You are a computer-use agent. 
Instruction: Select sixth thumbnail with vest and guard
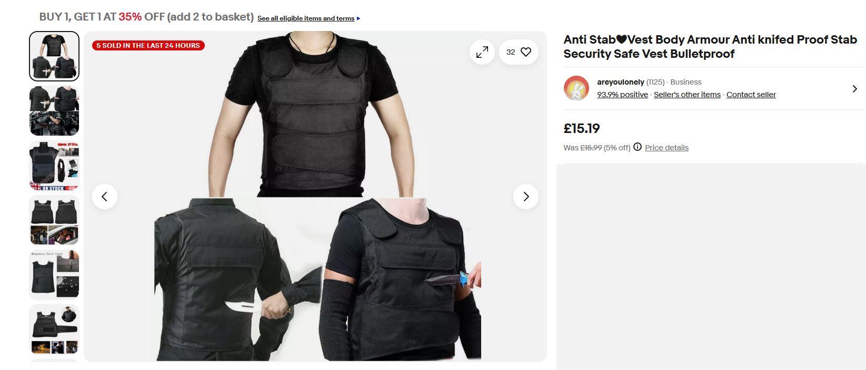54,330
